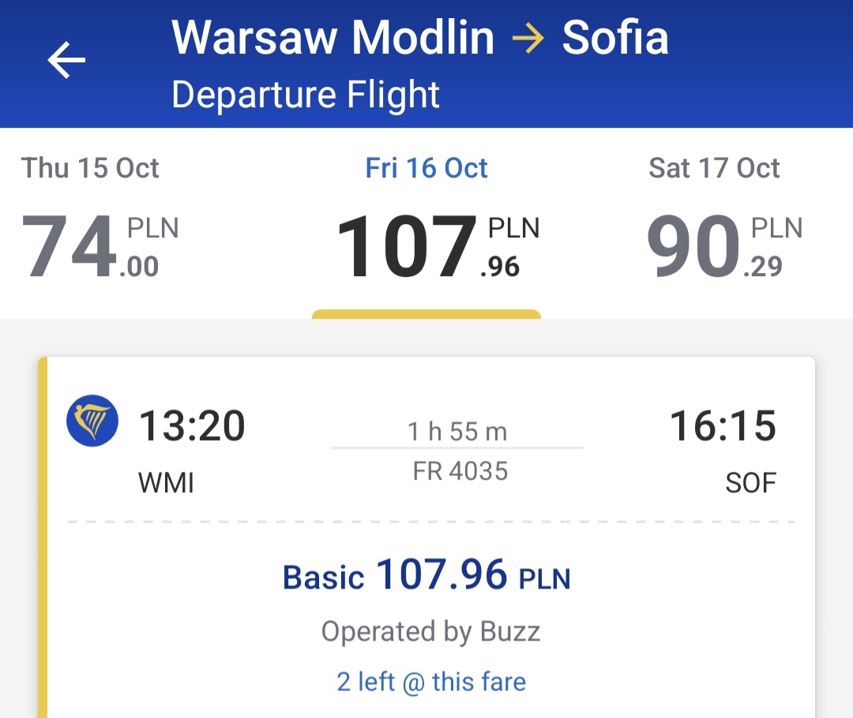The image size is (853, 718).
Task: Select the Basic 107.96 PLN fare
Action: click(x=426, y=576)
